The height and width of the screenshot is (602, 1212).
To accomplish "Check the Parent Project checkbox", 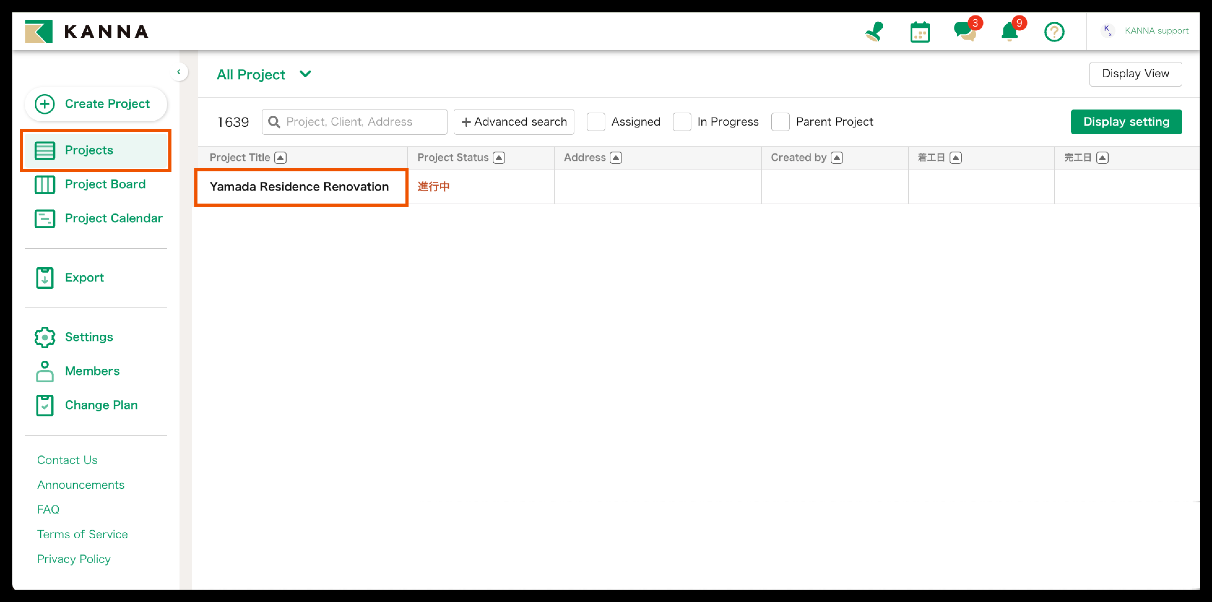I will pos(780,122).
